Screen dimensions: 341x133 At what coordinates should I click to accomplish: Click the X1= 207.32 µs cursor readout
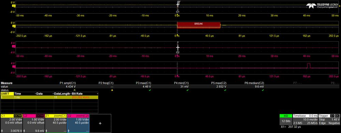[x=290, y=127]
